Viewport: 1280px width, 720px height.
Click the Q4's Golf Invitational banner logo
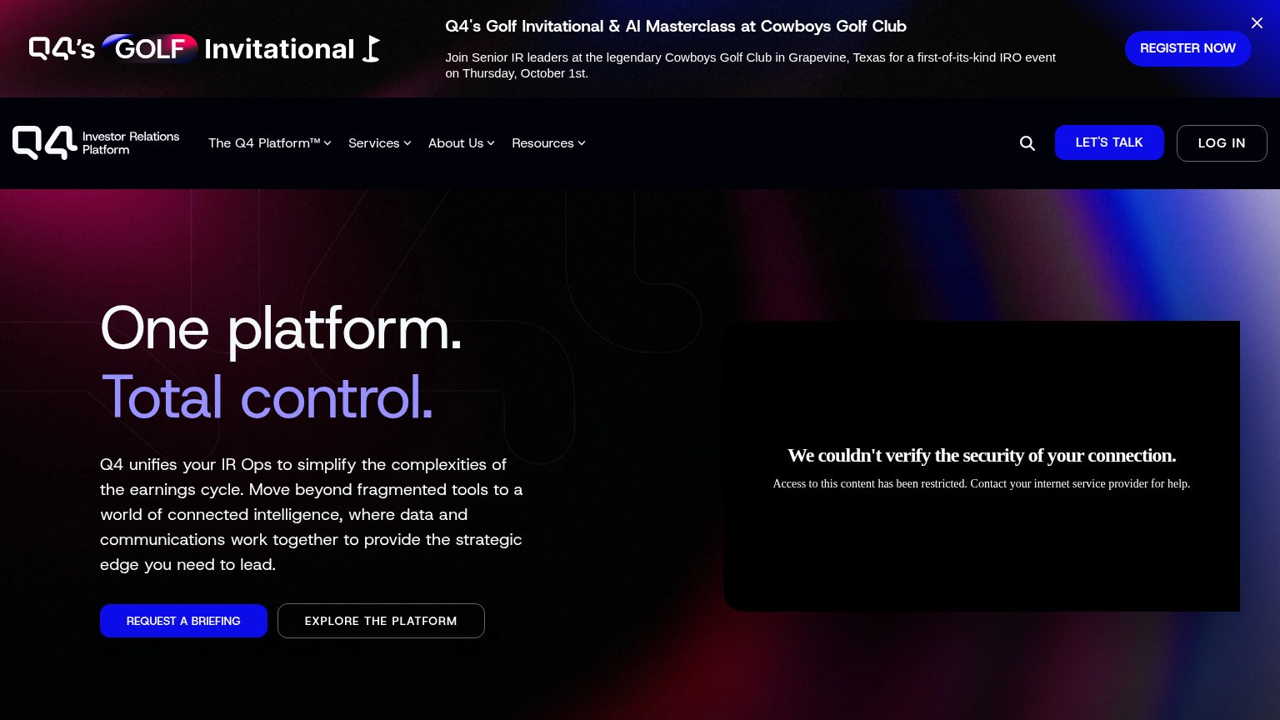pyautogui.click(x=205, y=49)
